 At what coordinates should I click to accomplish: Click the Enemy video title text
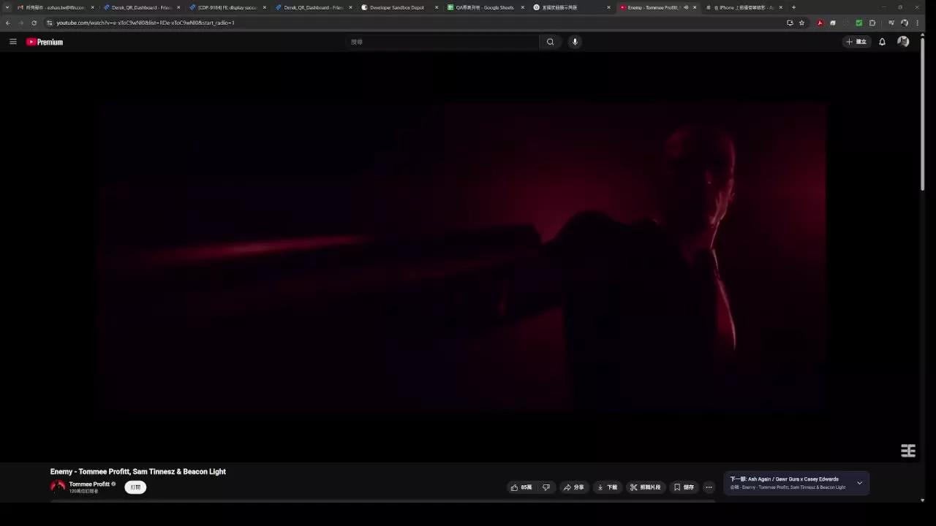[x=138, y=472]
